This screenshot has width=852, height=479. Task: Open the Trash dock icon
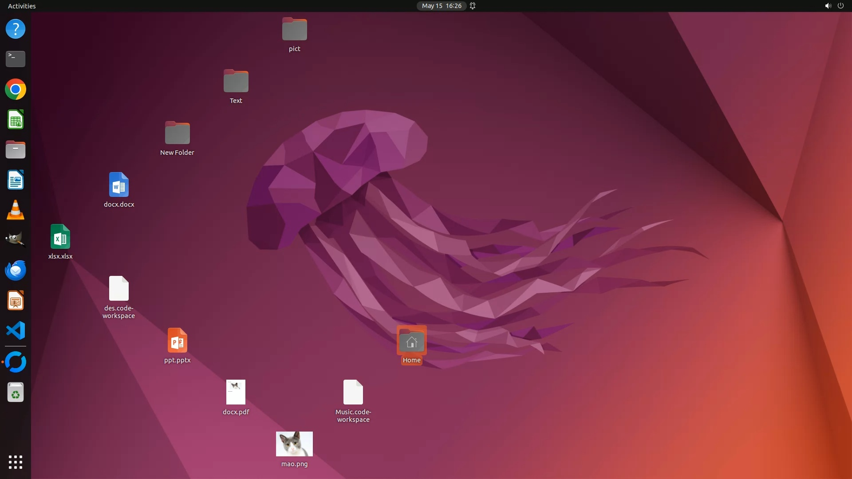[x=16, y=393]
